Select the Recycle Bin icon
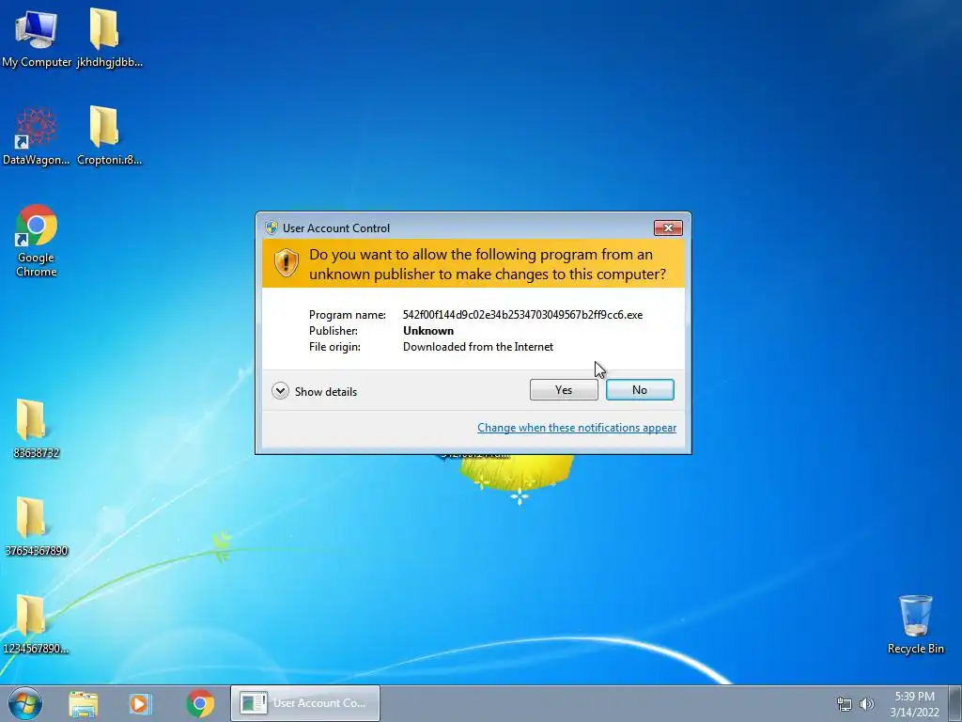Image resolution: width=962 pixels, height=722 pixels. [915, 624]
